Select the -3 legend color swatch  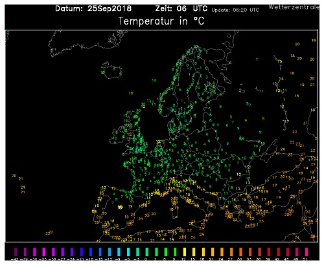(137, 252)
